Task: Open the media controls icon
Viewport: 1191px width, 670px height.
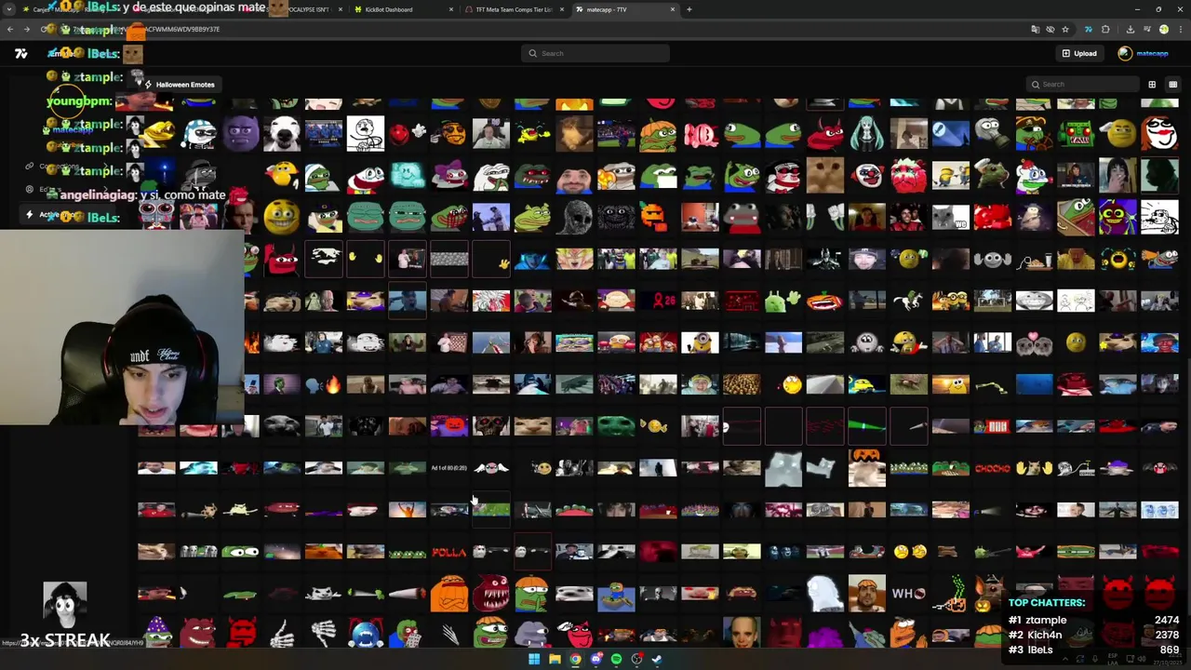Action: (1146, 30)
